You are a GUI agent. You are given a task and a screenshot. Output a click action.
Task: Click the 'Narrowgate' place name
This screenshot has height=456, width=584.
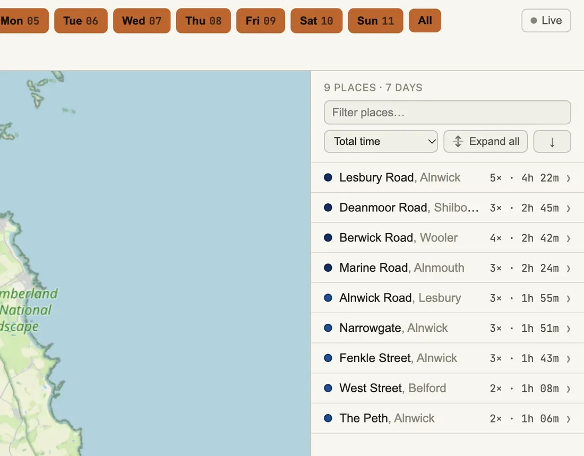[370, 328]
